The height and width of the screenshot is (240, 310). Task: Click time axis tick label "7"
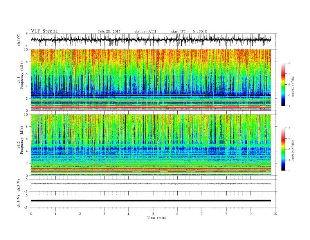click(202, 214)
